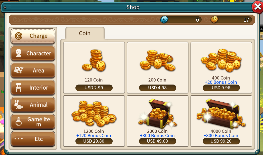Image resolution: width=263 pixels, height=155 pixels.
Task: Click the 2000 Coin treasure chest image
Action: tap(157, 113)
